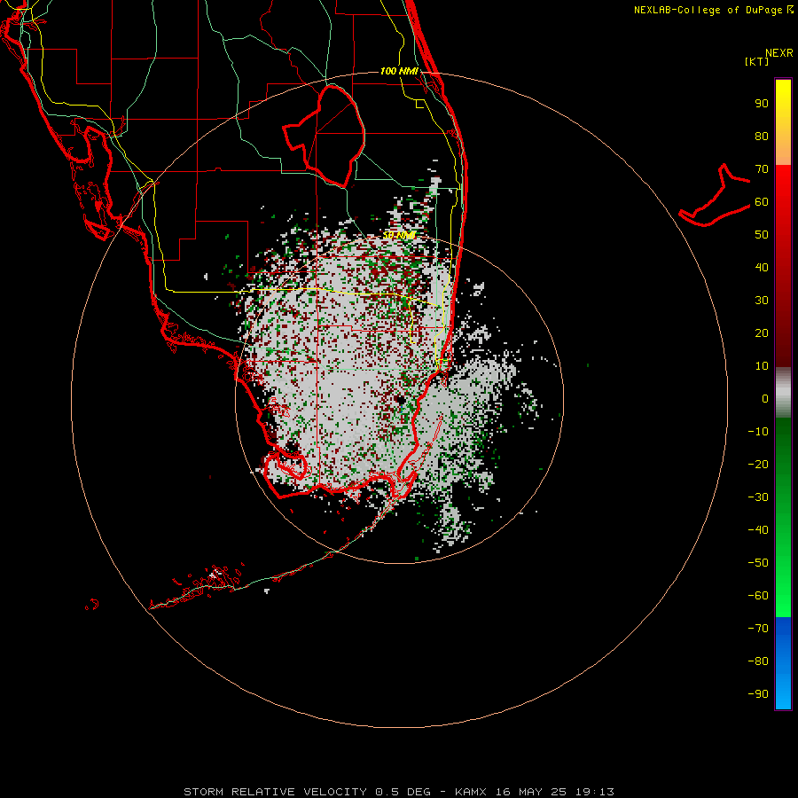The image size is (798, 798).
Task: Click the Grand Bahama island outline
Action: tap(715, 196)
